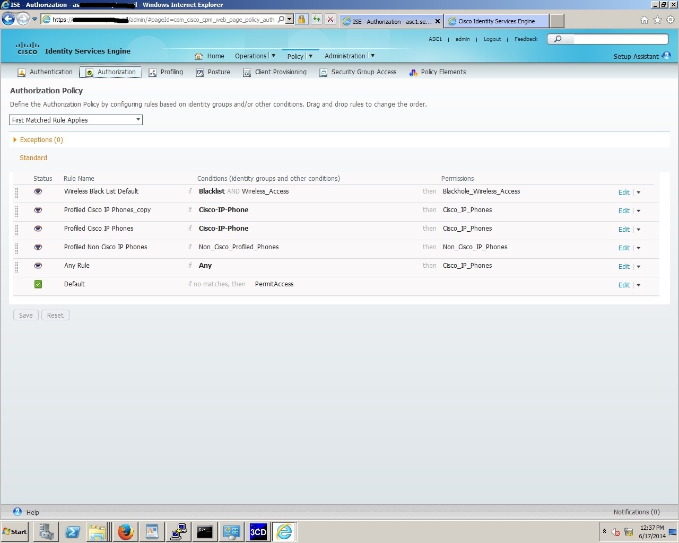
Task: Toggle status of Wireless Black List Default rule
Action: [38, 191]
